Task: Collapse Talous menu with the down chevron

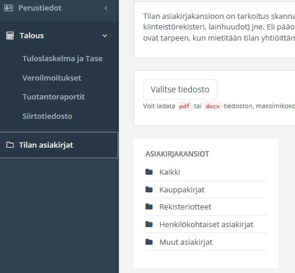Action: pyautogui.click(x=105, y=36)
